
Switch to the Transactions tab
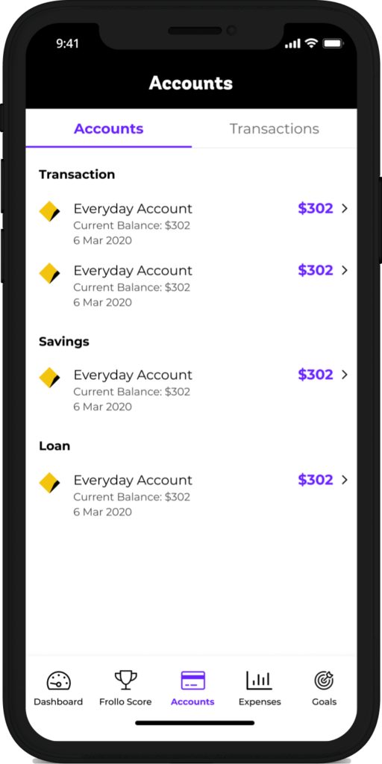tap(275, 128)
